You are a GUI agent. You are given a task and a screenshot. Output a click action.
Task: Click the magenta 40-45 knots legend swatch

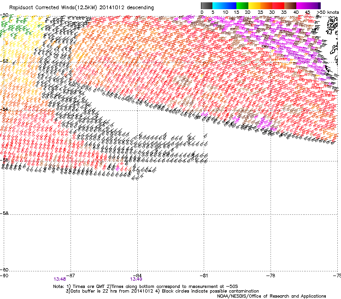coord(302,6)
